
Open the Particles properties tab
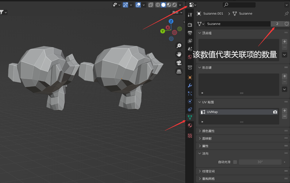point(190,93)
